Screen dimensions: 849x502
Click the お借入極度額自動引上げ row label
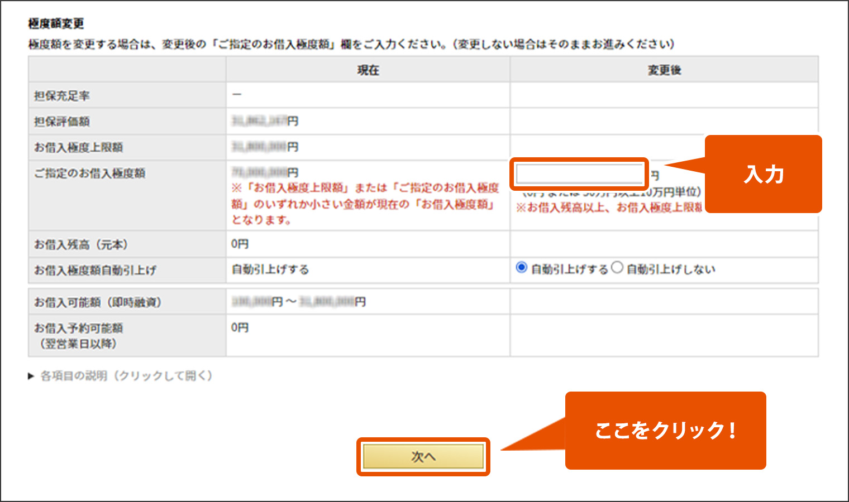tap(95, 271)
